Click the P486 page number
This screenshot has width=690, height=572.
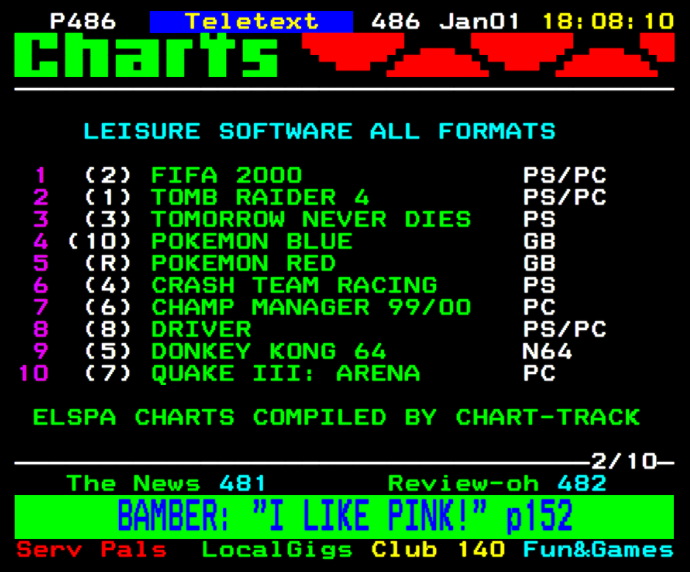coord(83,21)
